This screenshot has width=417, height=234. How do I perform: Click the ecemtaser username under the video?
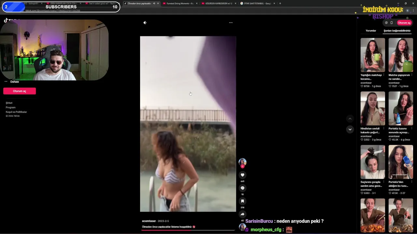(x=149, y=221)
